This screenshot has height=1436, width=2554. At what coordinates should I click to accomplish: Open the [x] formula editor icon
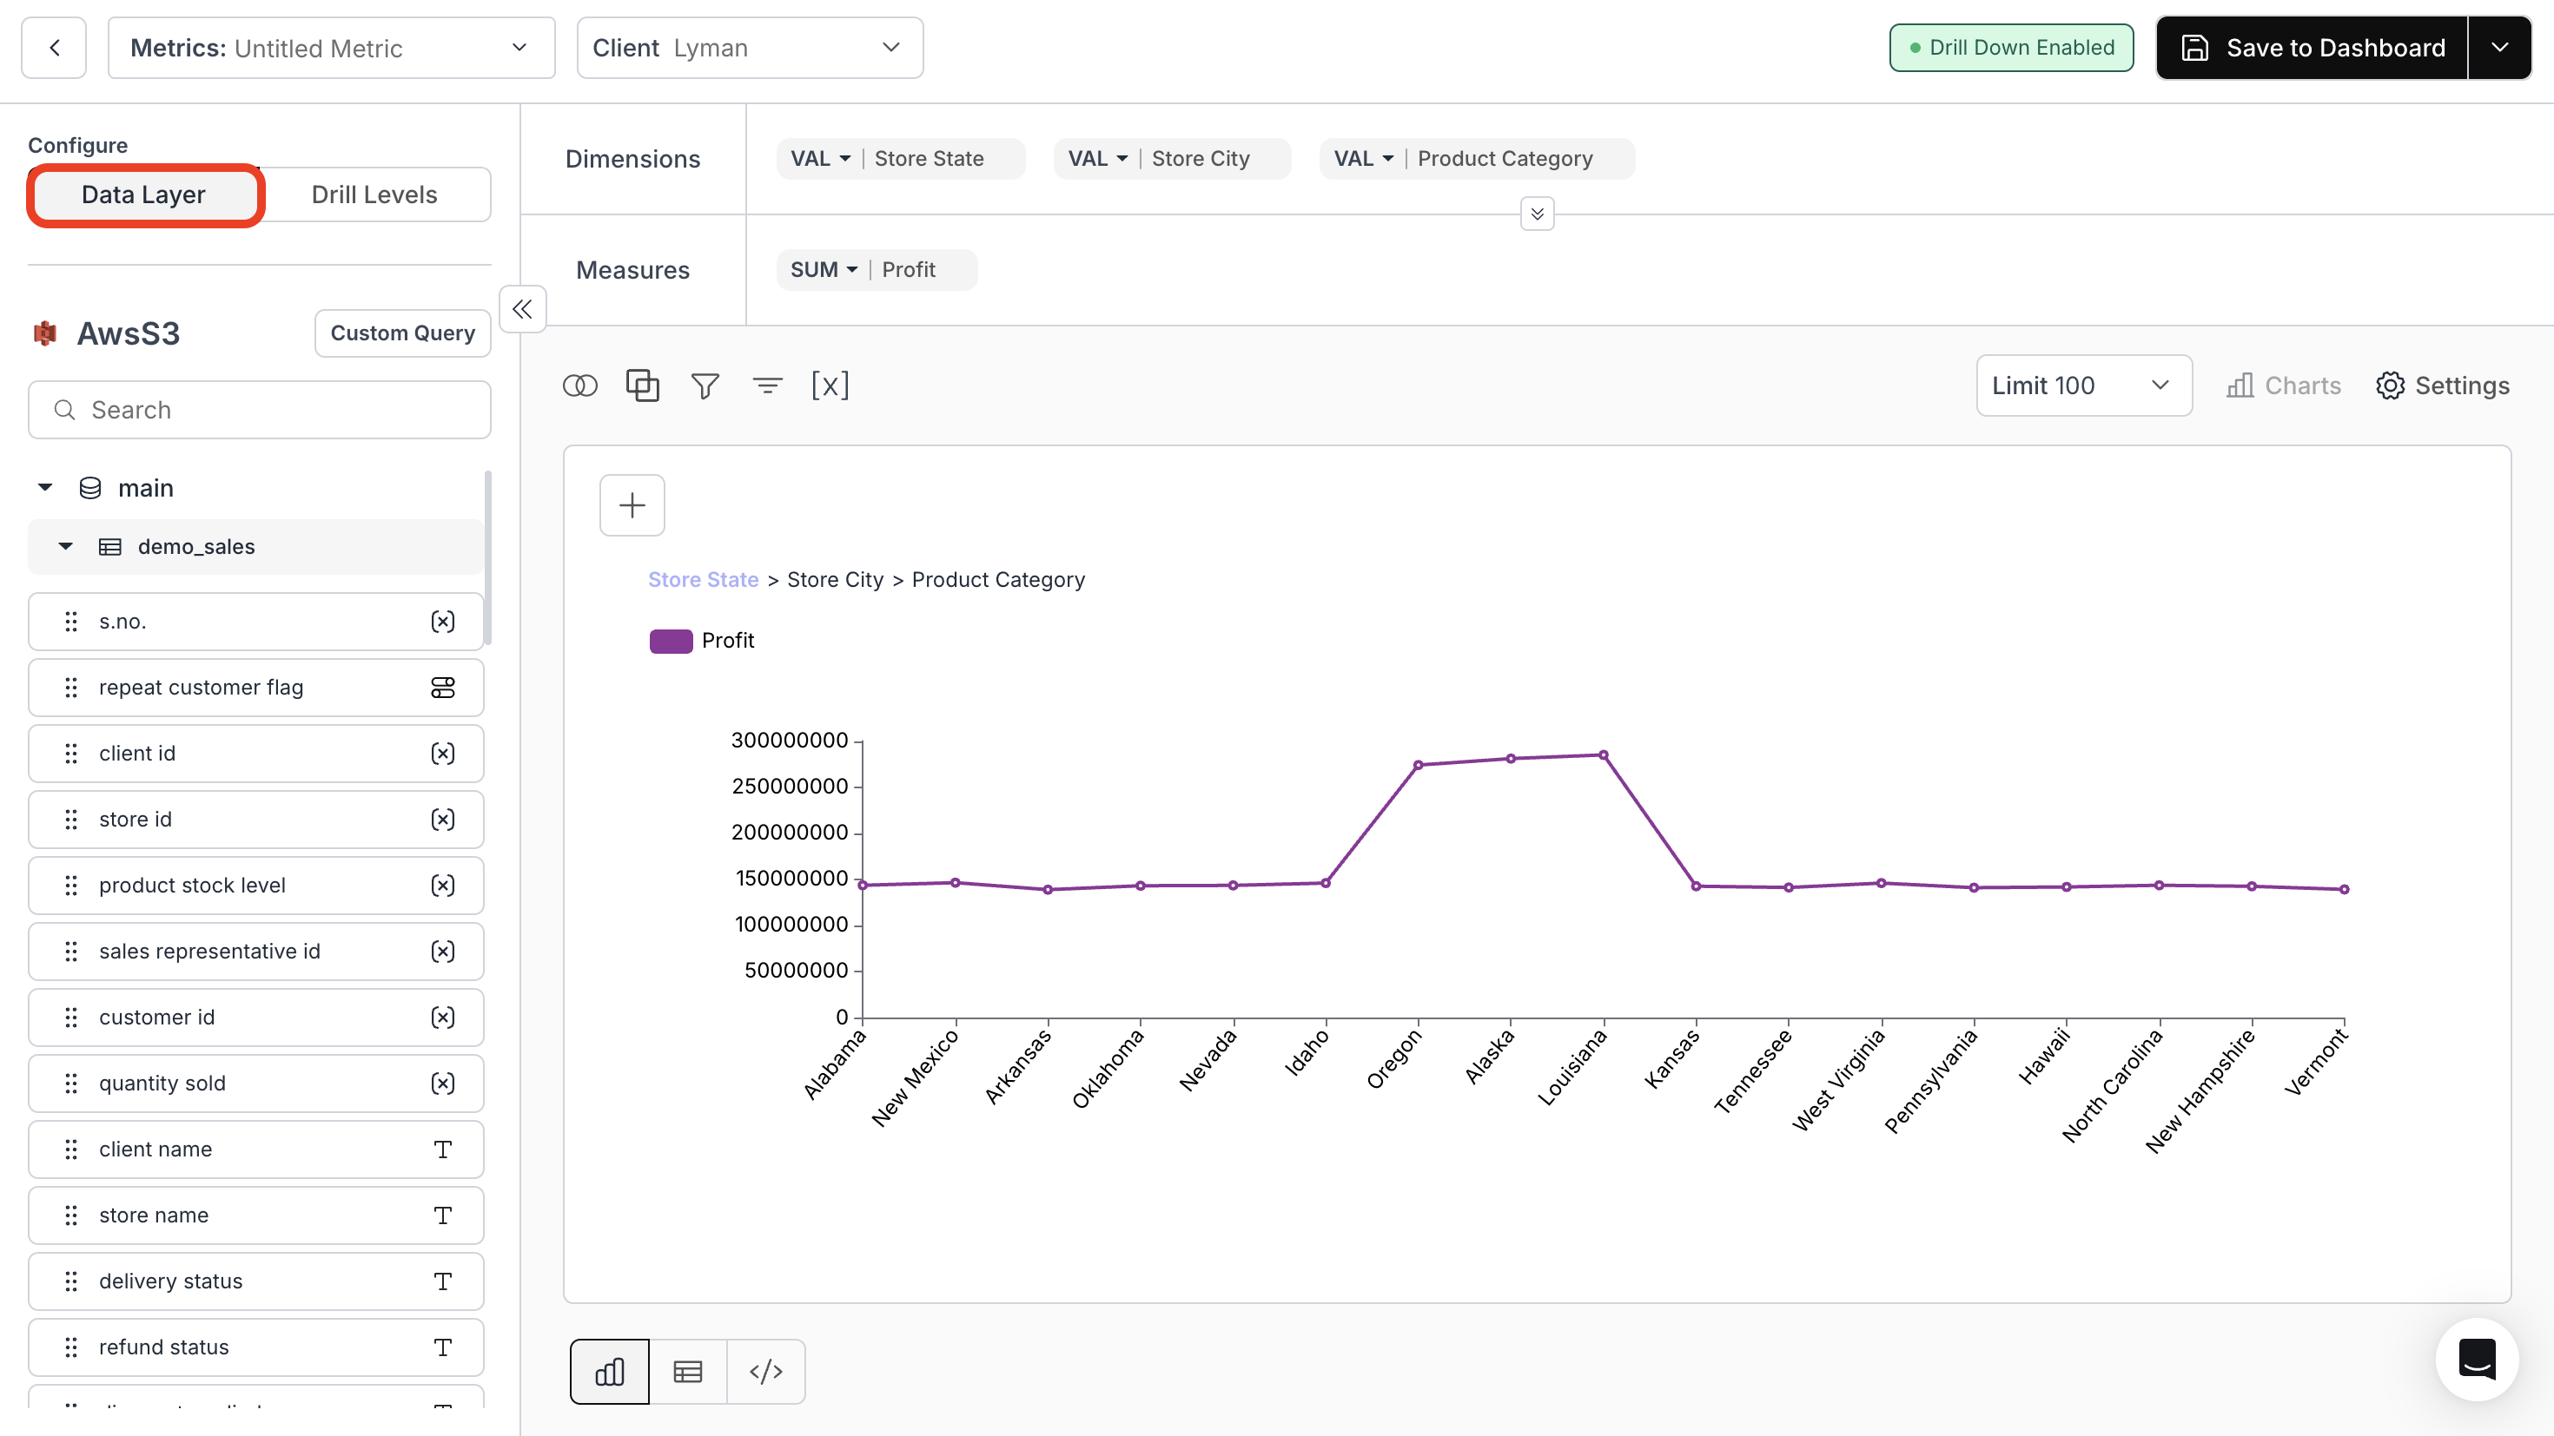pos(830,385)
